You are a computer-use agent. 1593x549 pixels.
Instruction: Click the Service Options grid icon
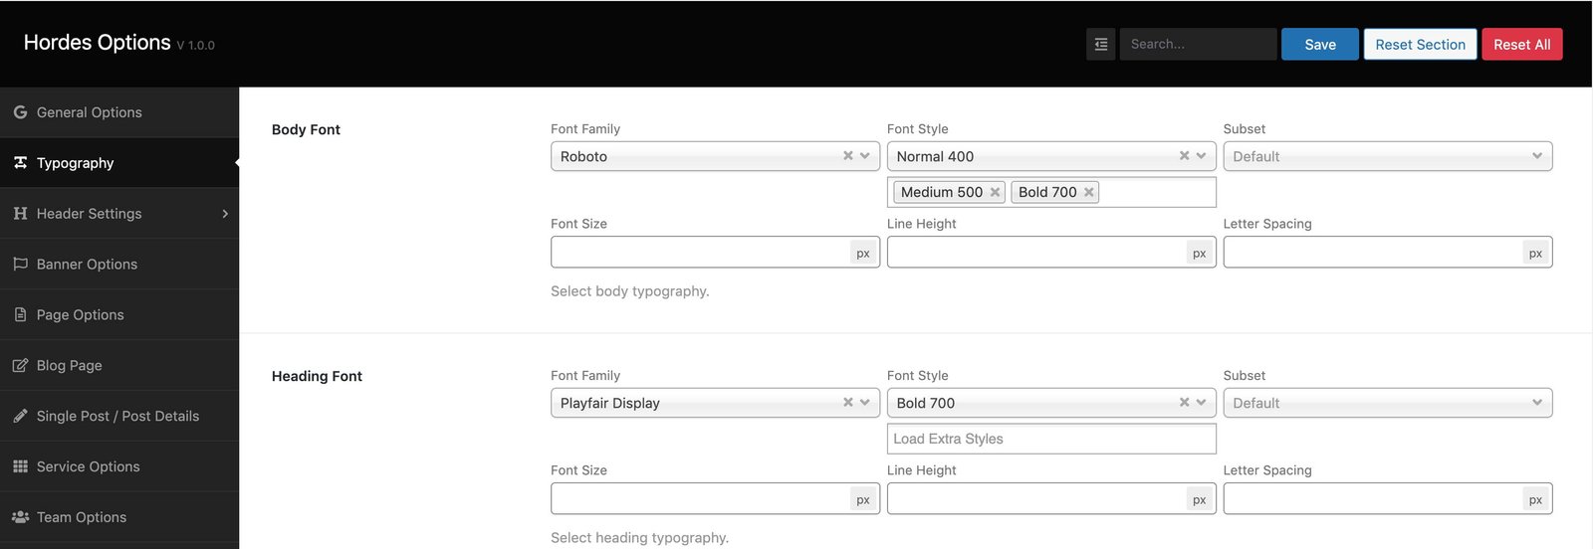tap(20, 466)
